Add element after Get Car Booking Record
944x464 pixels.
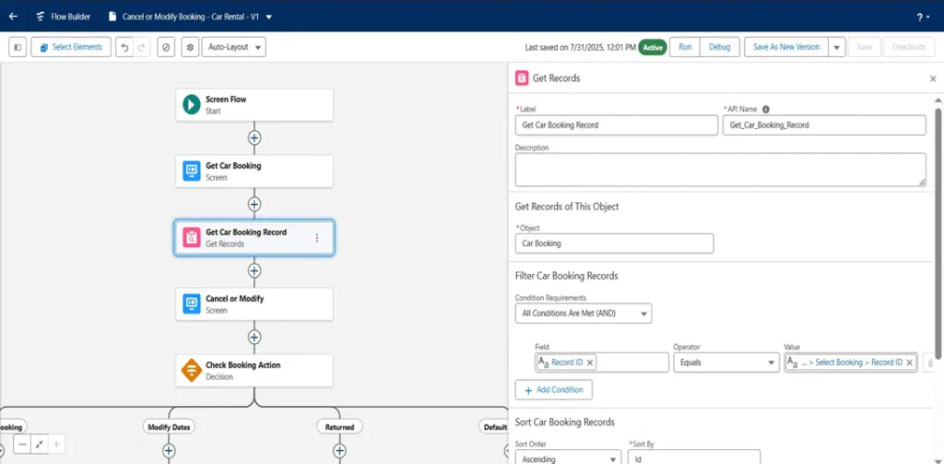click(x=254, y=270)
